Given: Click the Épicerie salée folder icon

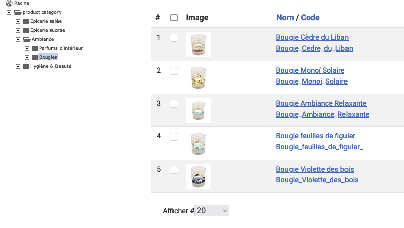Looking at the screenshot, I should pos(26,21).
